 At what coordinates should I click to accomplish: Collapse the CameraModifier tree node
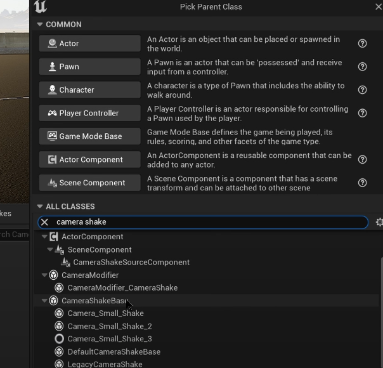click(44, 275)
